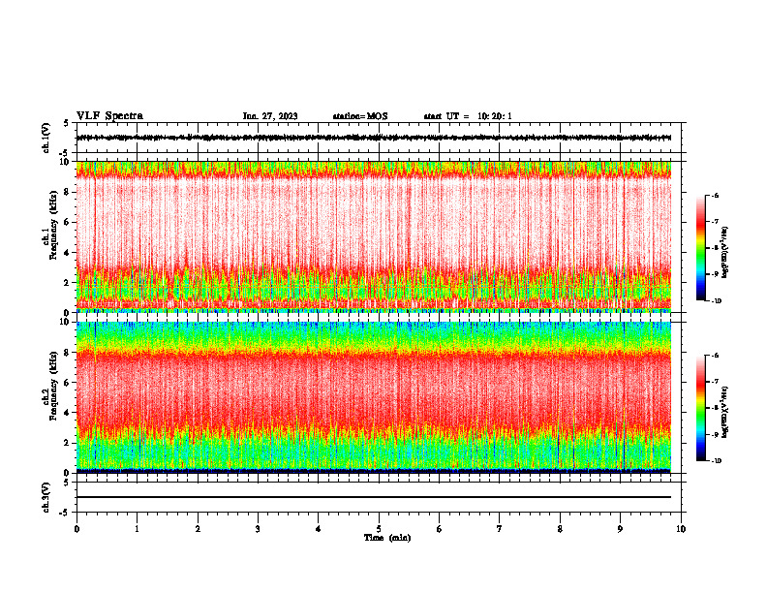Select the "start UT = 10:20:1" header text
Image resolution: width=767 pixels, height=593 pixels.
point(468,116)
